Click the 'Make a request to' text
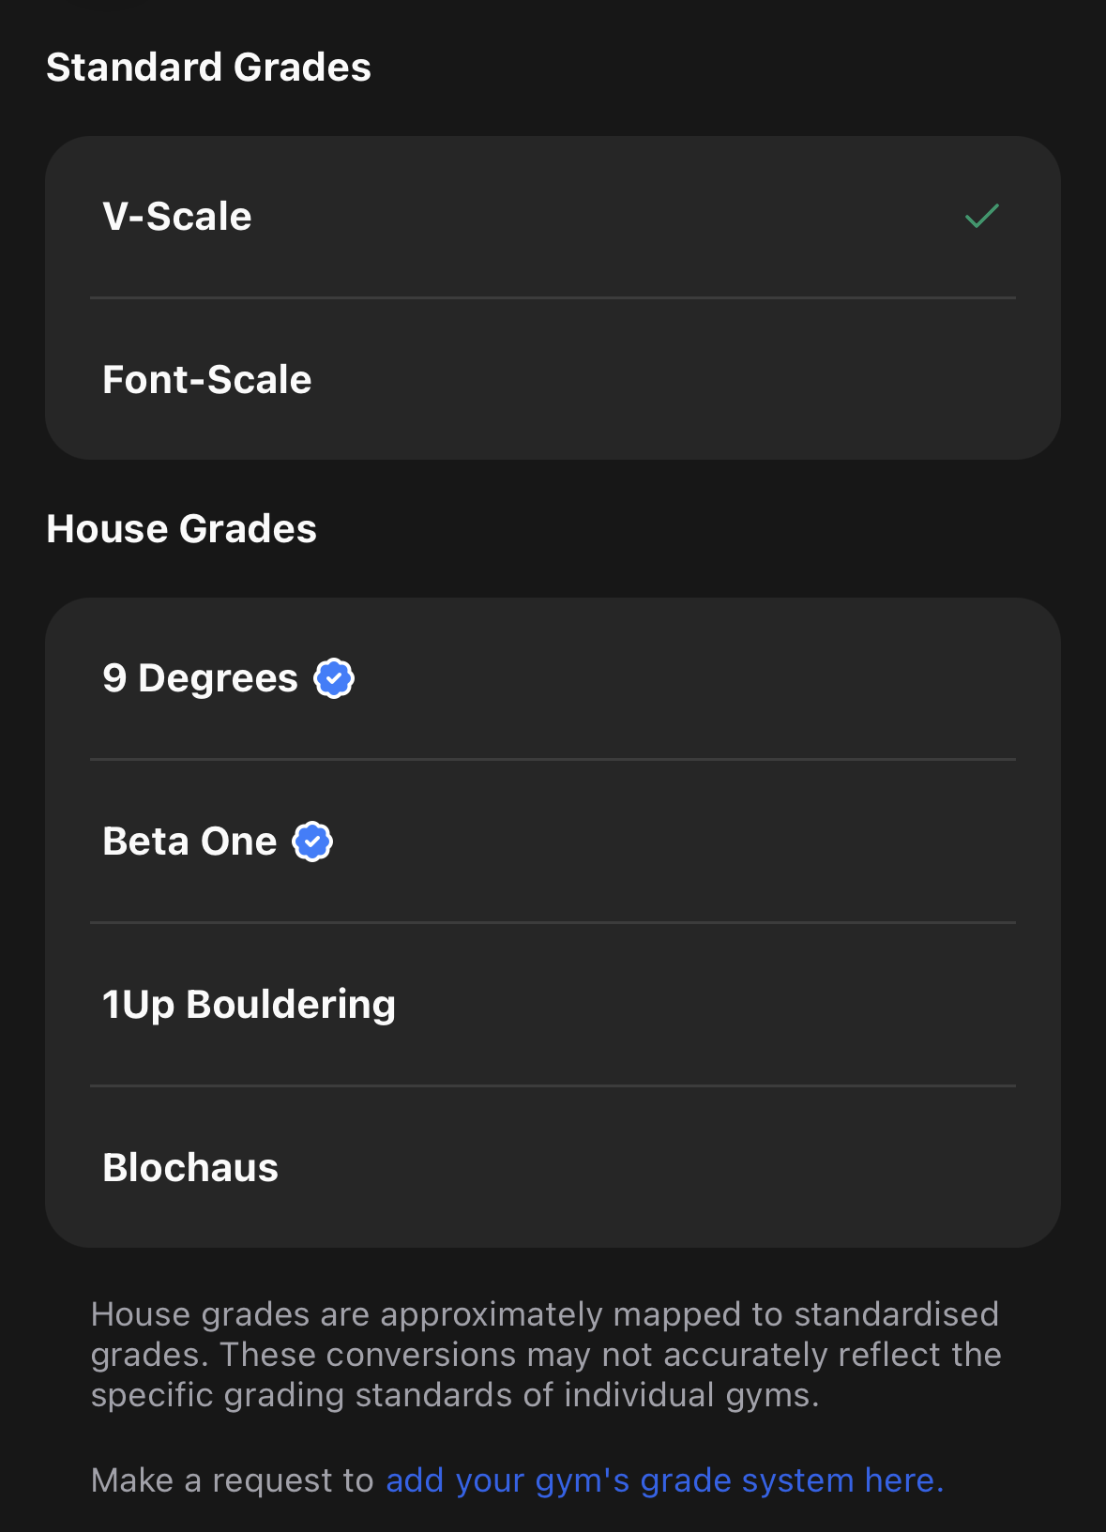This screenshot has height=1532, width=1106. click(232, 1479)
